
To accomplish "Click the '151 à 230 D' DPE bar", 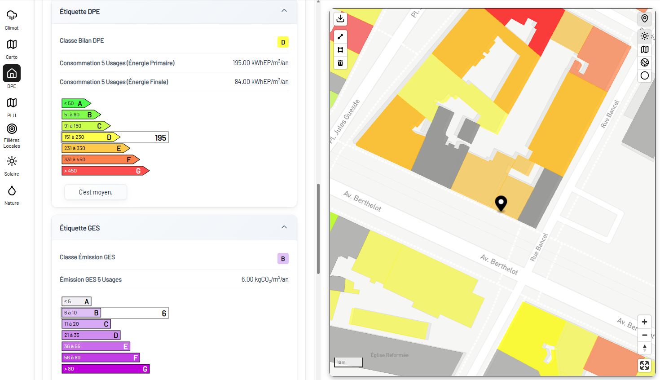I will 91,137.
